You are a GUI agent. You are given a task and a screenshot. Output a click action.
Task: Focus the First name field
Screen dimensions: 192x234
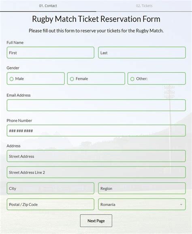pos(51,52)
